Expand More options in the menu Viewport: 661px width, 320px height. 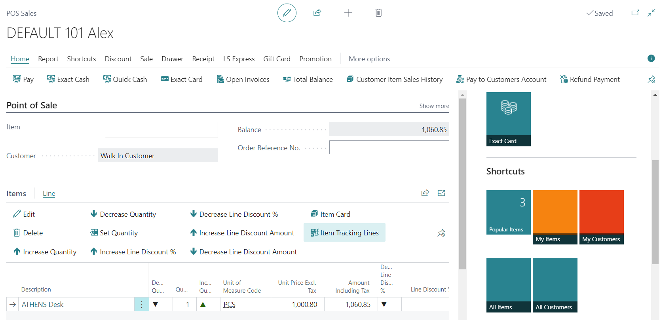tap(369, 59)
